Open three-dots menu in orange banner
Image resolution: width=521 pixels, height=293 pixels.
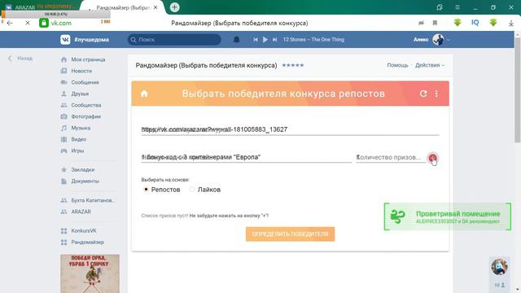pyautogui.click(x=436, y=94)
